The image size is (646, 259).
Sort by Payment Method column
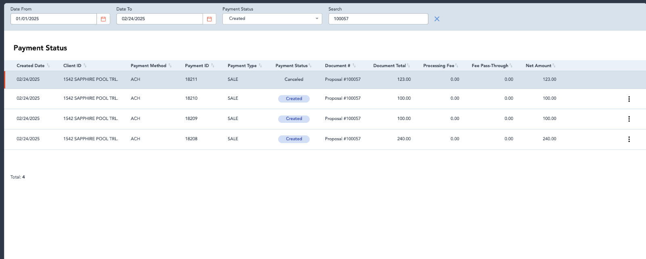click(151, 66)
